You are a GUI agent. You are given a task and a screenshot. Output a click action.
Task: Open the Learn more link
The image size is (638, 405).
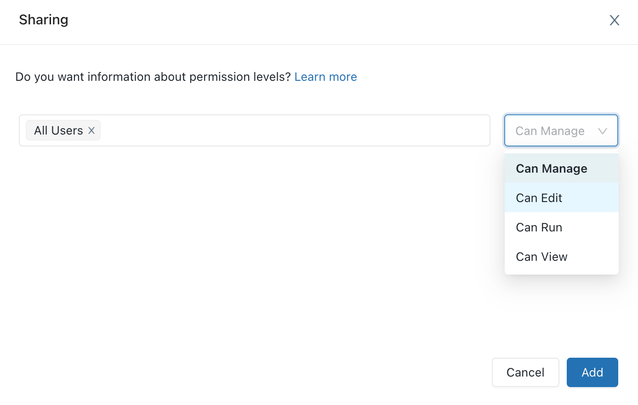(325, 77)
